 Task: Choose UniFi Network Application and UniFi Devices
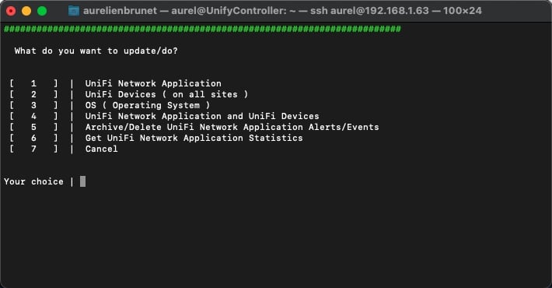(x=202, y=116)
